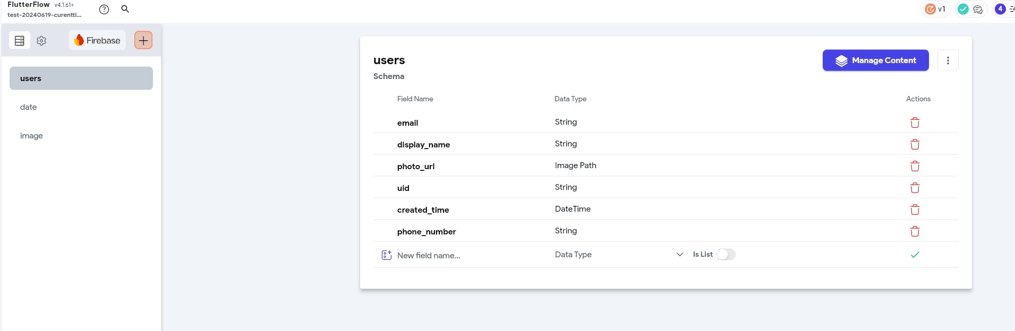The height and width of the screenshot is (331, 1015).
Task: Open the search magnifier icon
Action: pyautogui.click(x=125, y=9)
